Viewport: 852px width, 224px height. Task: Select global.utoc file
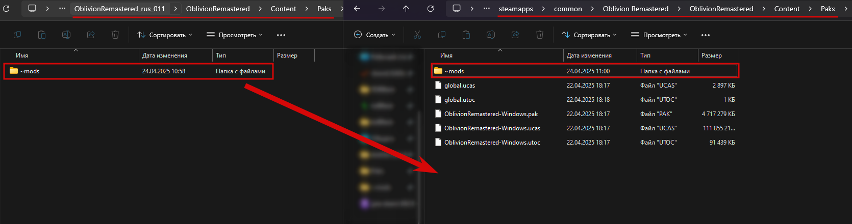[x=585, y=100]
